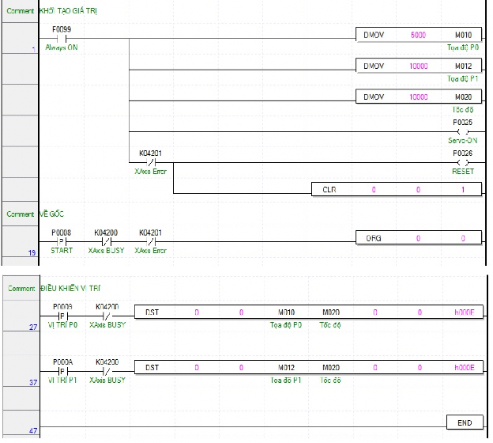The image size is (493, 443).
Task: Select K04200 XAxis BUSY contact in rung 19
Action: coord(106,240)
